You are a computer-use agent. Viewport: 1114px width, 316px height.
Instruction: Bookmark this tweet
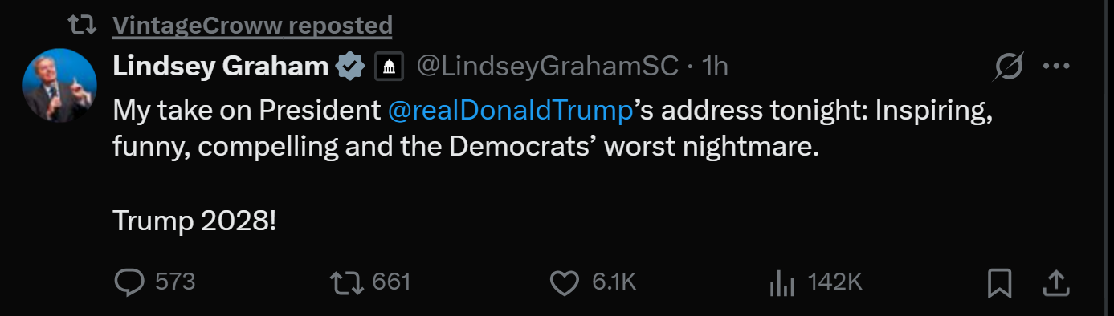coord(999,282)
